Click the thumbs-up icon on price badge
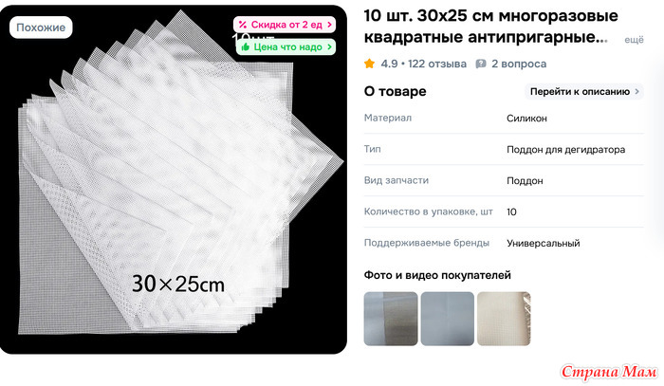Image resolution: width=664 pixels, height=386 pixels. pos(245,47)
